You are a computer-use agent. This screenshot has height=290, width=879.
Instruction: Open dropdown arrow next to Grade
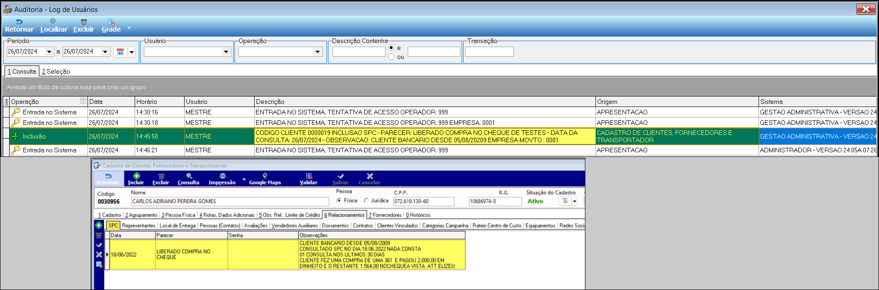(x=129, y=28)
